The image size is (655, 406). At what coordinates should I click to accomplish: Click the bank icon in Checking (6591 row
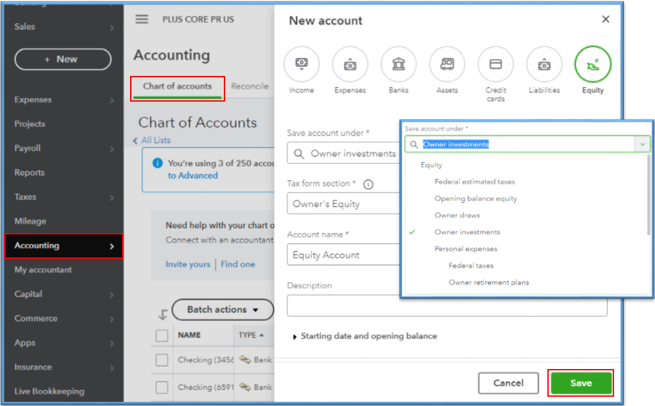pyautogui.click(x=245, y=388)
